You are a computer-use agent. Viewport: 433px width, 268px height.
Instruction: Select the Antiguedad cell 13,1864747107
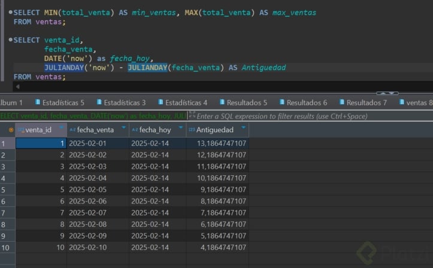[217, 144]
